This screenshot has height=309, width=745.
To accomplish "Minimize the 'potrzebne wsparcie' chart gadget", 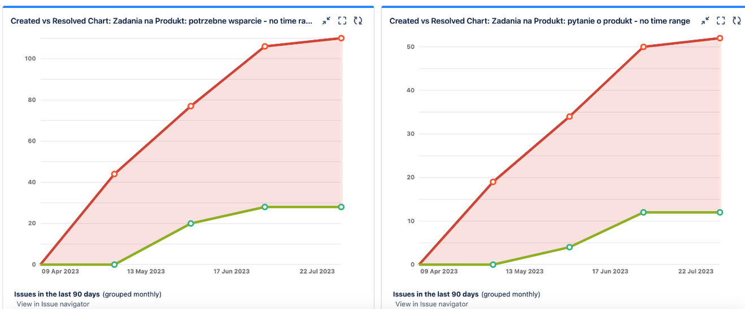I will point(326,21).
